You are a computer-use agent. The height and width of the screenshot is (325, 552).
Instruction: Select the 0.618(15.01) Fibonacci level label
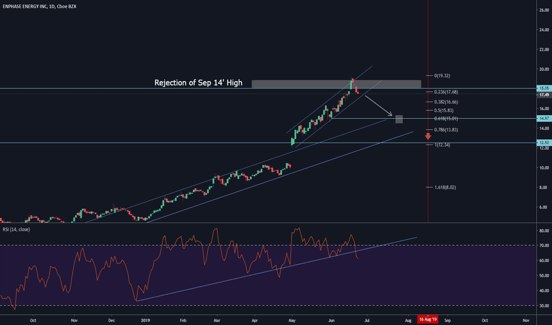(446, 118)
